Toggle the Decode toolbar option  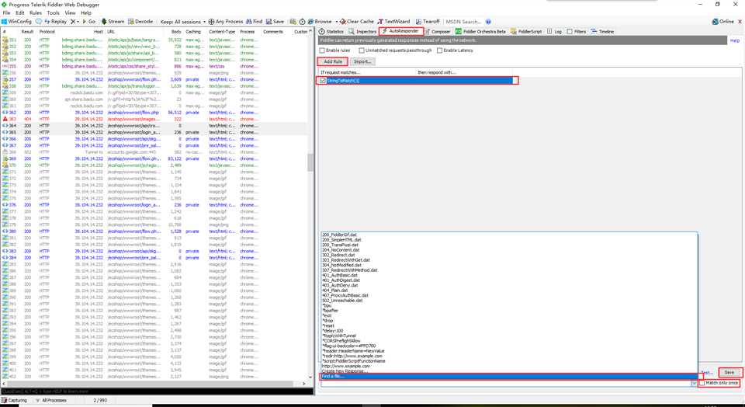pyautogui.click(x=140, y=22)
